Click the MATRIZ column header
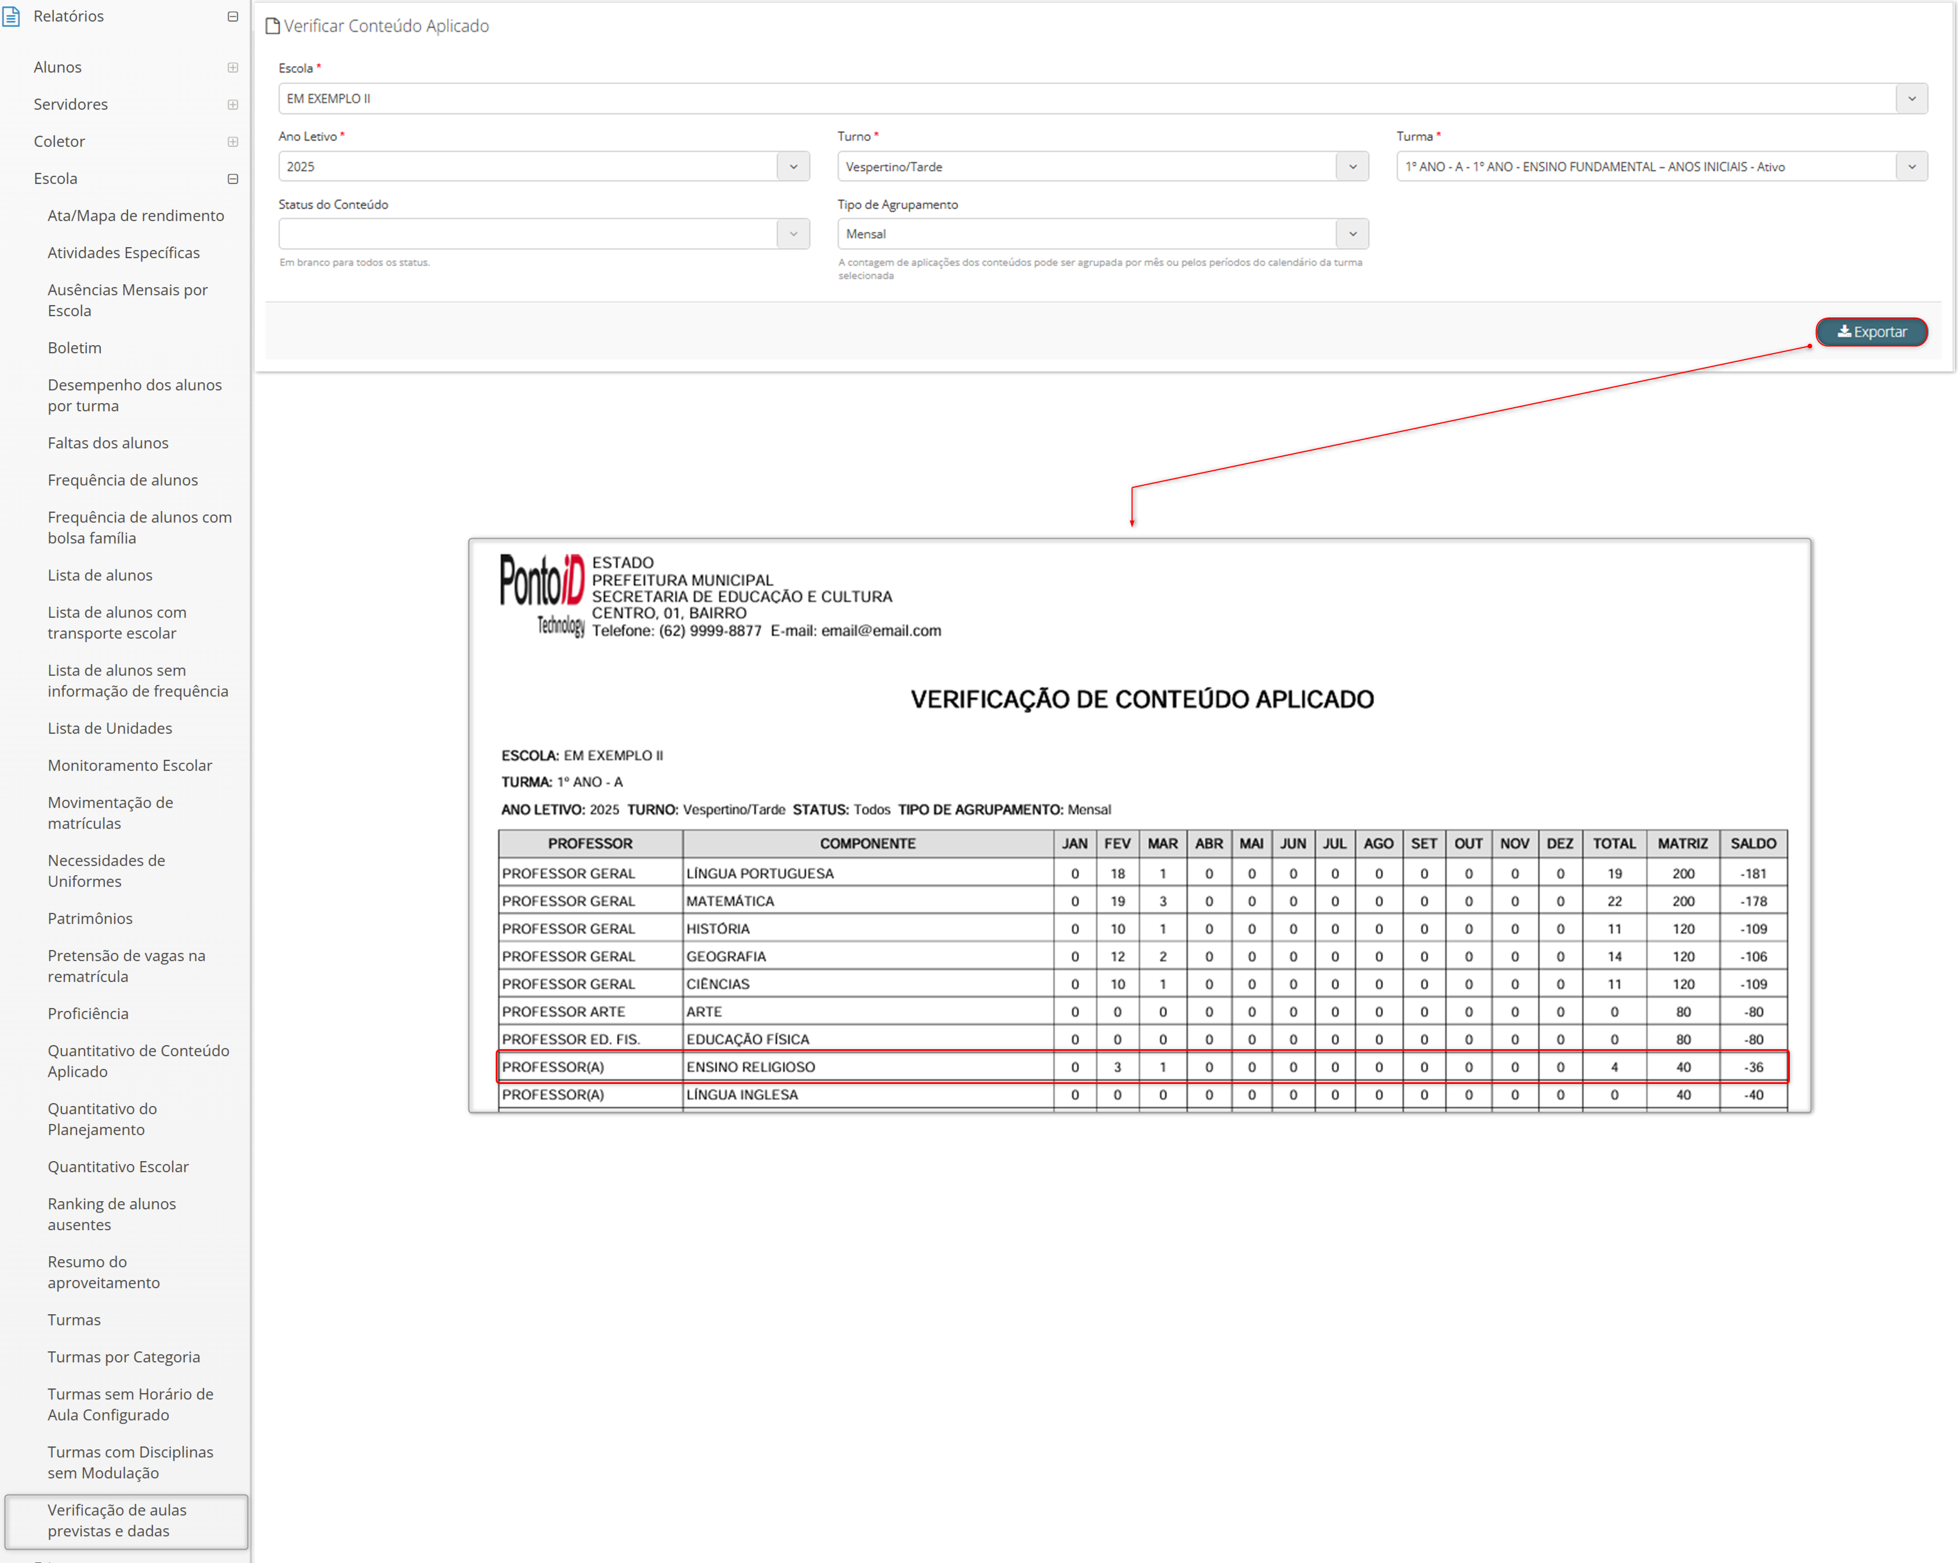1958x1563 pixels. [x=1683, y=844]
